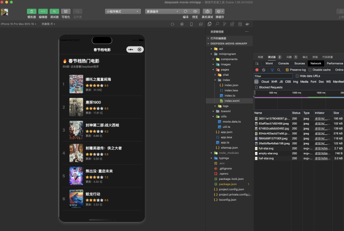Screen dimensions: 344x231
Task: Click the 预览 preview eye icon
Action: pos(195,11)
